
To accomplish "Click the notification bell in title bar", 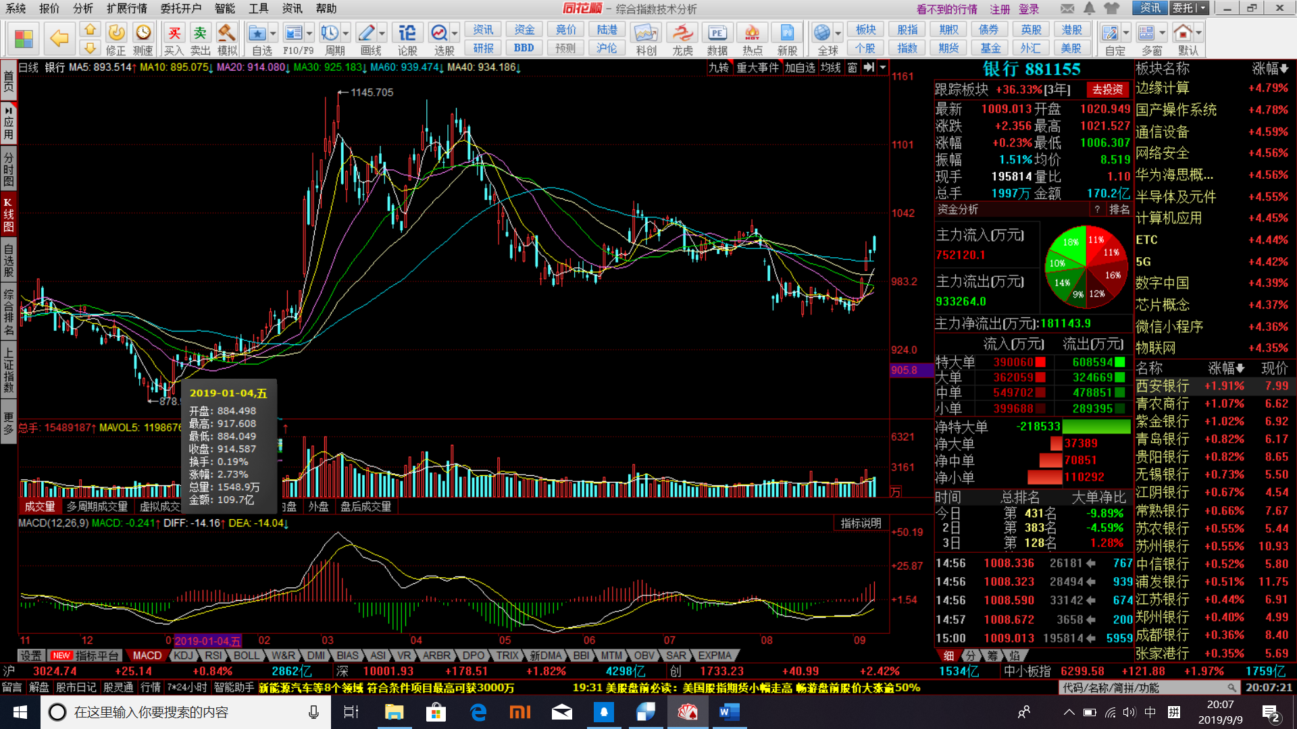I will click(1090, 8).
